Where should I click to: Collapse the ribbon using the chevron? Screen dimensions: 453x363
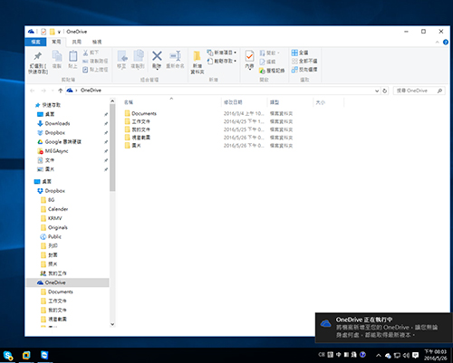[x=437, y=43]
